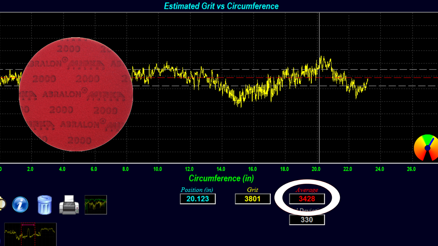Click the yellow 'Grit' label
438x246 pixels.
(x=252, y=190)
